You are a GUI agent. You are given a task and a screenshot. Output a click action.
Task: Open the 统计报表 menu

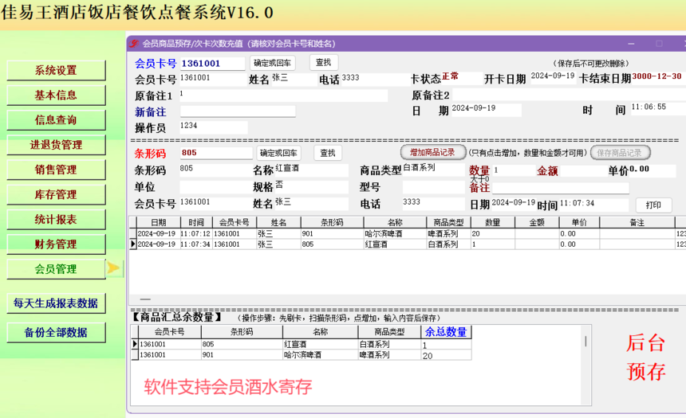pos(56,219)
